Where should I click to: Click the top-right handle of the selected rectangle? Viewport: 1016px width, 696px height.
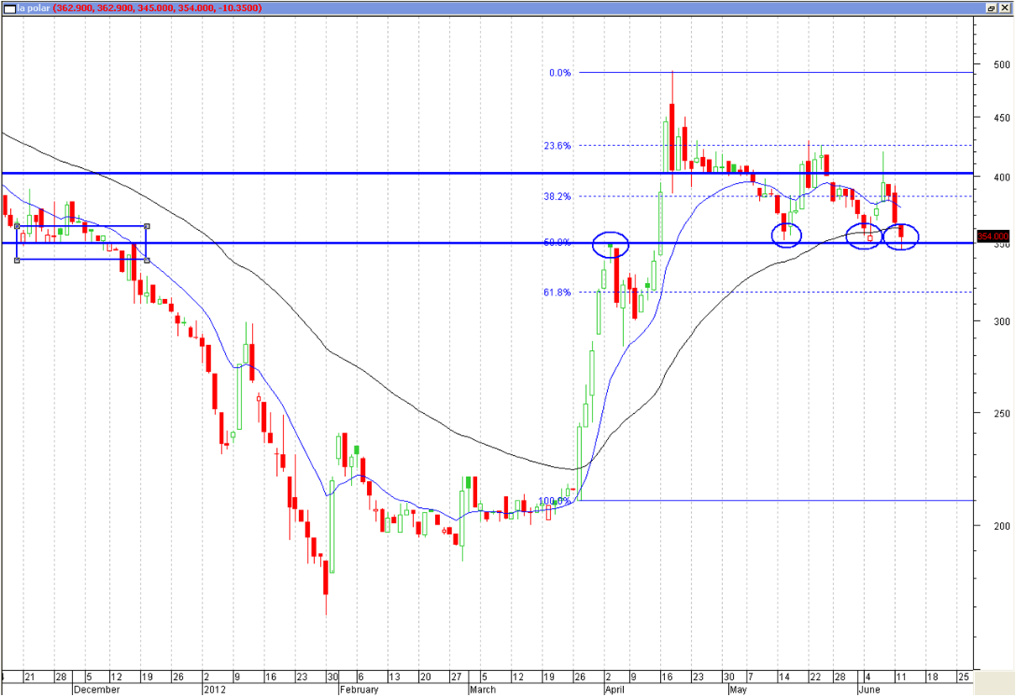click(148, 226)
